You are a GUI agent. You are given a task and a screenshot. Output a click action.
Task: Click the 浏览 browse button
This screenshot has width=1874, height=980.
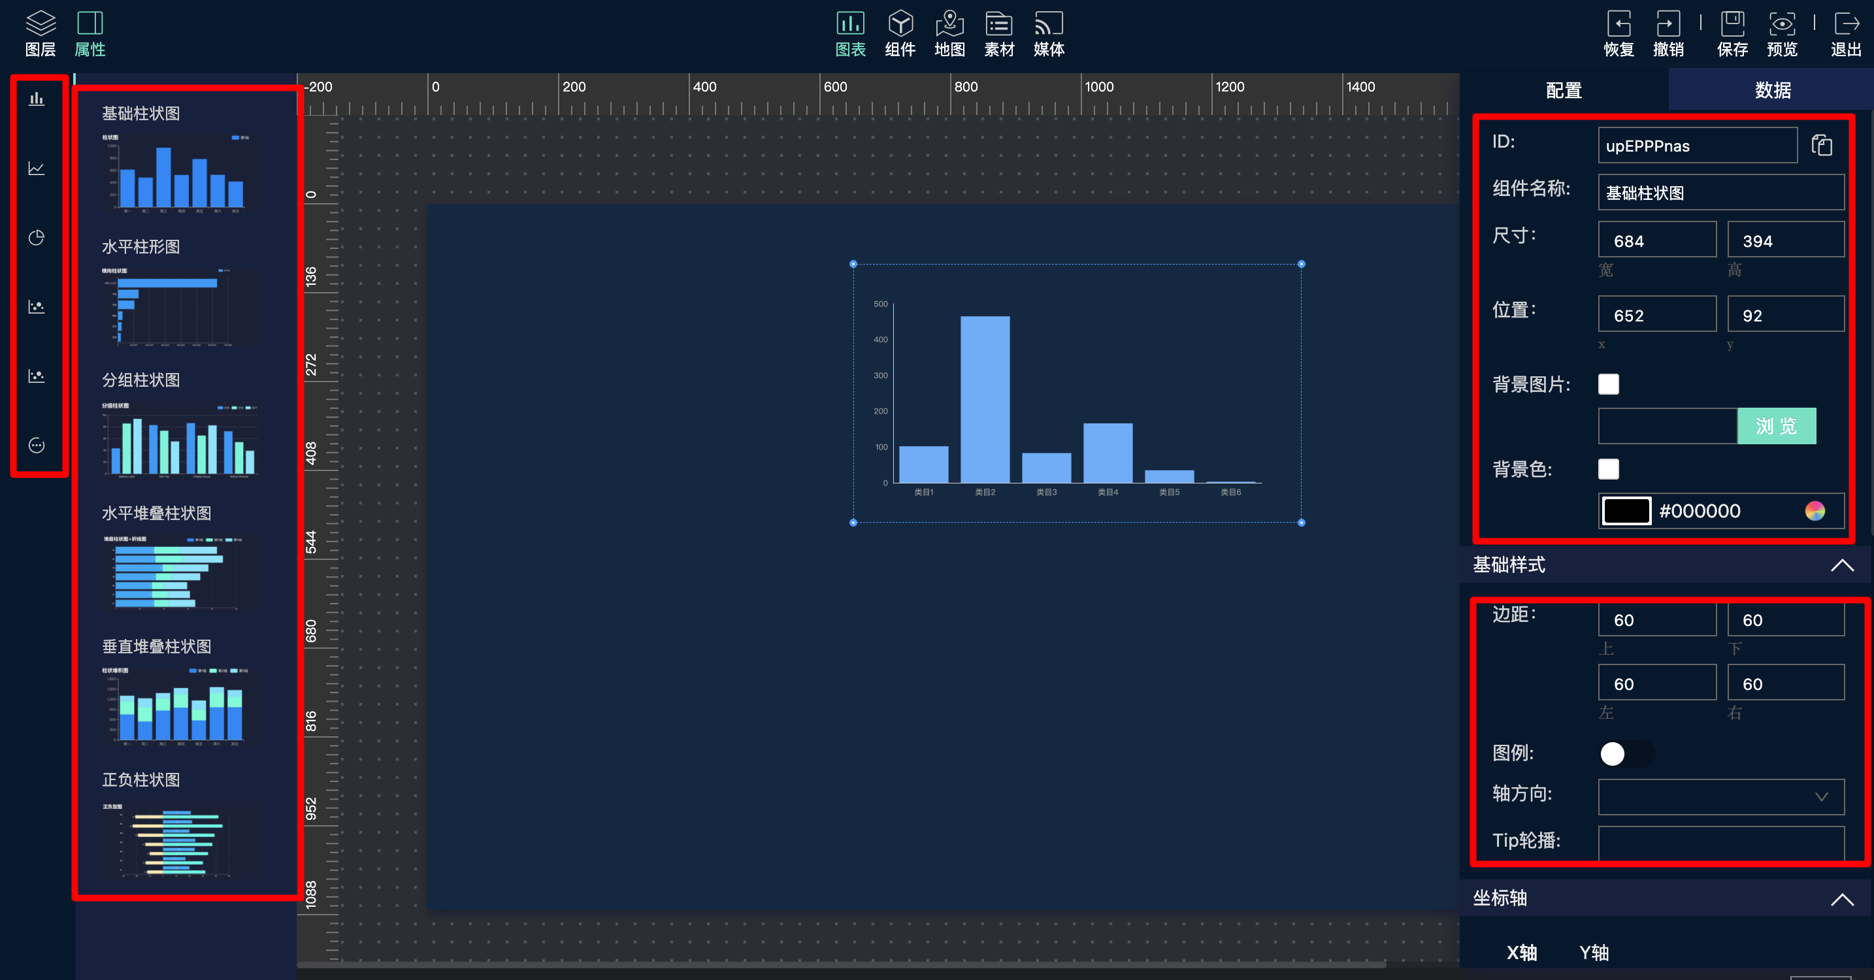pos(1776,427)
